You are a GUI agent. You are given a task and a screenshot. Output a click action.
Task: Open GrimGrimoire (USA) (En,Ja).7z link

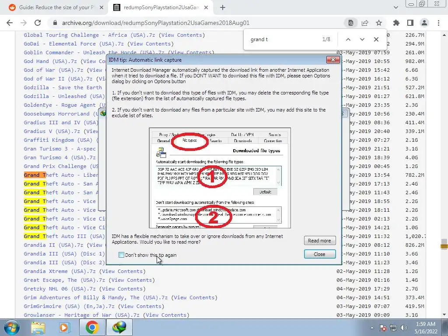pyautogui.click(x=69, y=306)
